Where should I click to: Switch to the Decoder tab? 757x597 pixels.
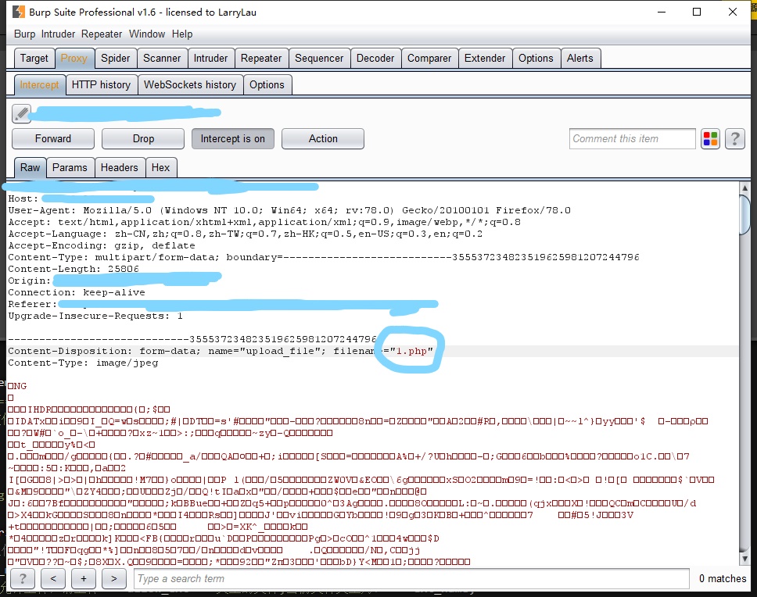(375, 58)
